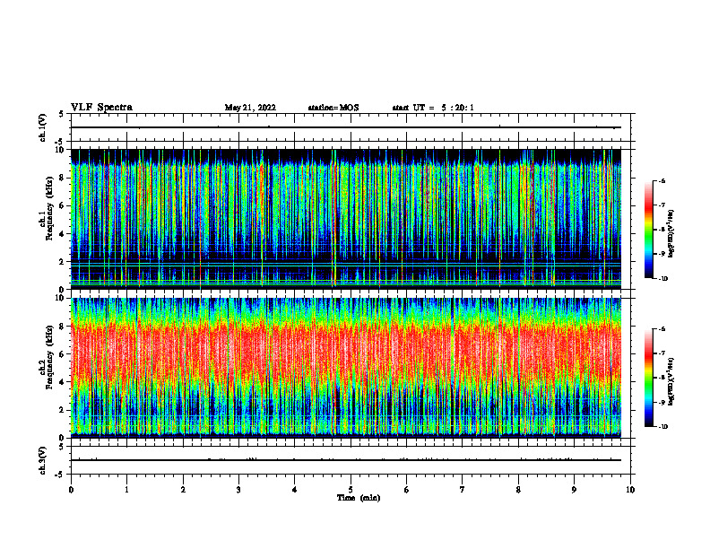Click the "-10" label on ch.2 colorbar
The width and height of the screenshot is (710, 549).
(662, 427)
